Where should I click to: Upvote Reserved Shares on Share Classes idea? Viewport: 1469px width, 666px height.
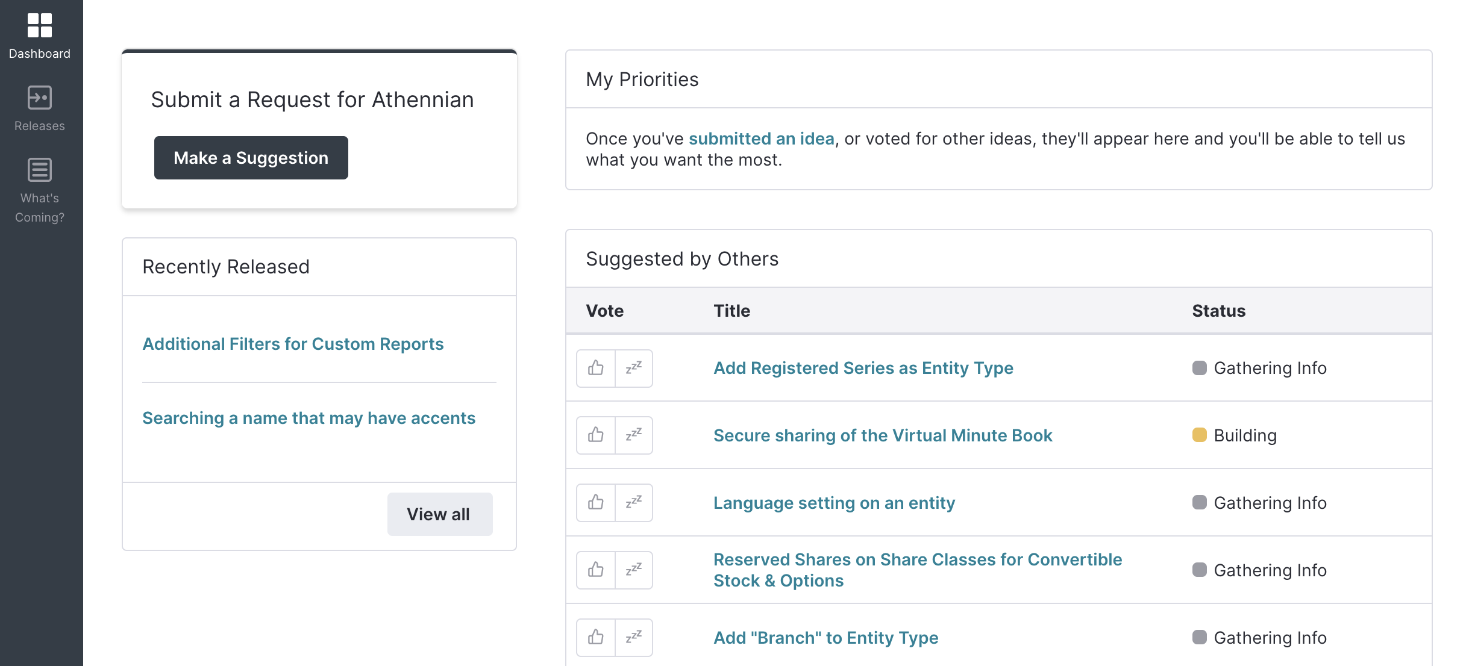pyautogui.click(x=596, y=570)
